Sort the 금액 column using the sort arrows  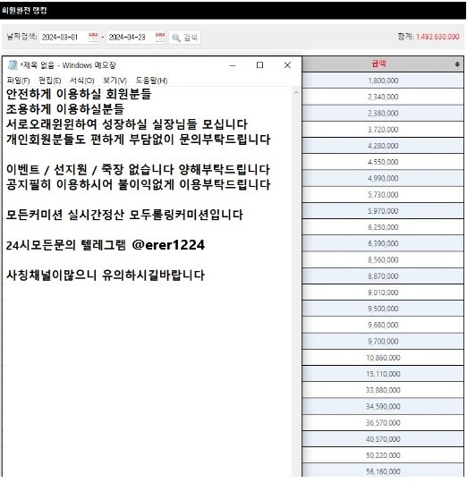(x=457, y=64)
